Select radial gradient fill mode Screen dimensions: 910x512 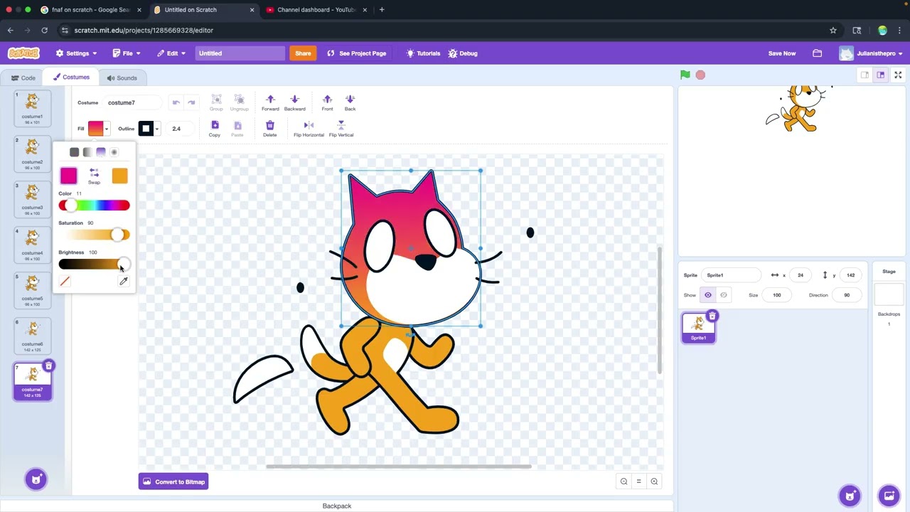pos(114,152)
